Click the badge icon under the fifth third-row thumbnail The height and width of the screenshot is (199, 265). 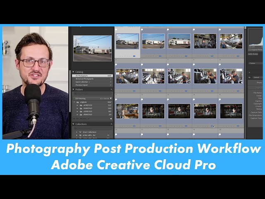click(x=238, y=126)
